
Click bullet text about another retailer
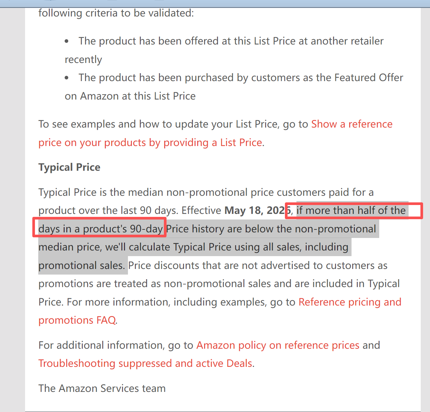[x=231, y=41]
